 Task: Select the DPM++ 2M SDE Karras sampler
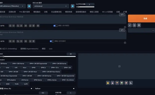click(x=59, y=64)
